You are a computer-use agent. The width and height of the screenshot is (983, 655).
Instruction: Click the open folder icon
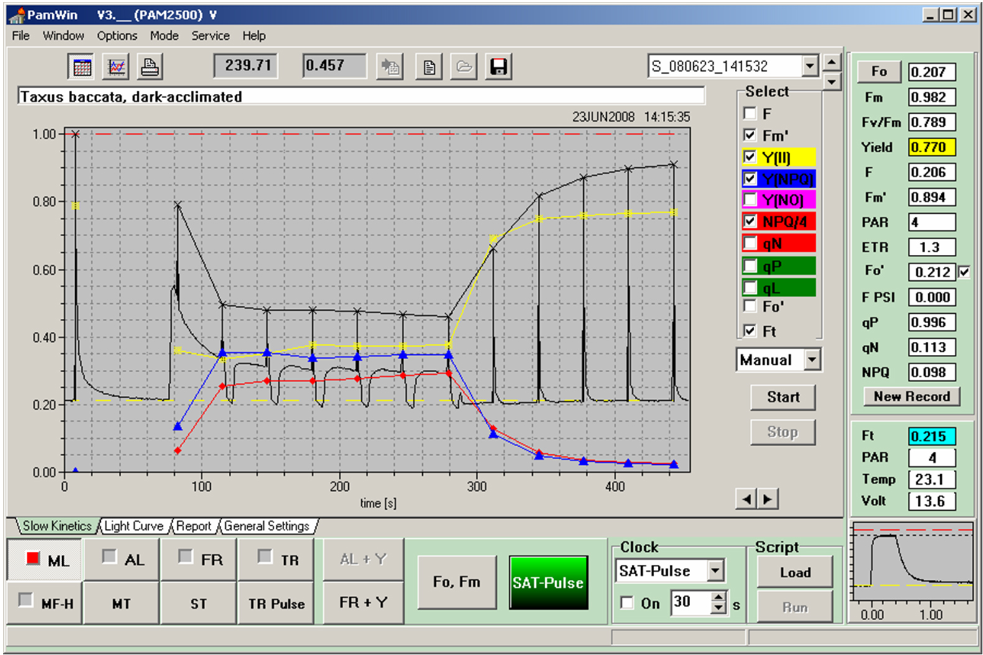pyautogui.click(x=463, y=66)
